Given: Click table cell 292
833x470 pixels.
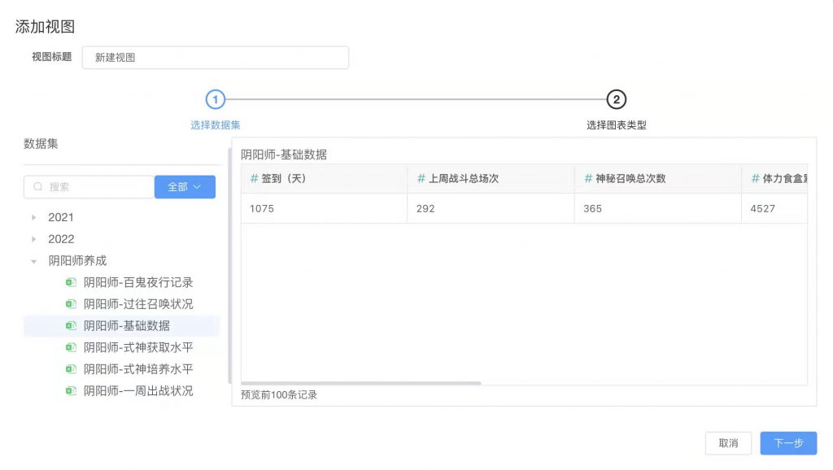Looking at the screenshot, I should click(x=491, y=209).
